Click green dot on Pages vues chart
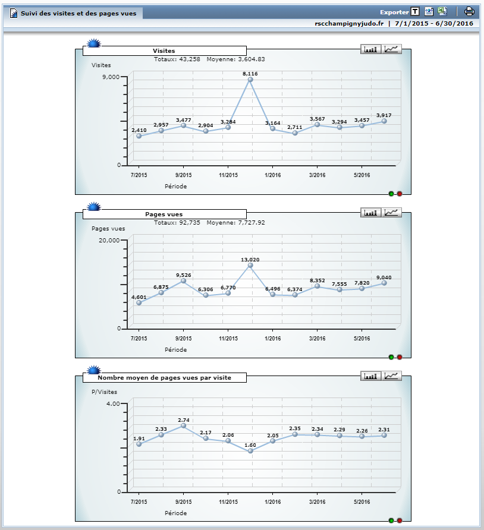This screenshot has height=530, width=484. tap(391, 357)
